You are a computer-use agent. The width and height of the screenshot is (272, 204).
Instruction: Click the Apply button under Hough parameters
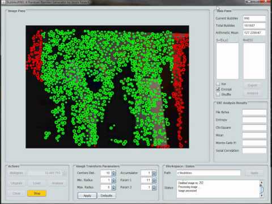87,195
